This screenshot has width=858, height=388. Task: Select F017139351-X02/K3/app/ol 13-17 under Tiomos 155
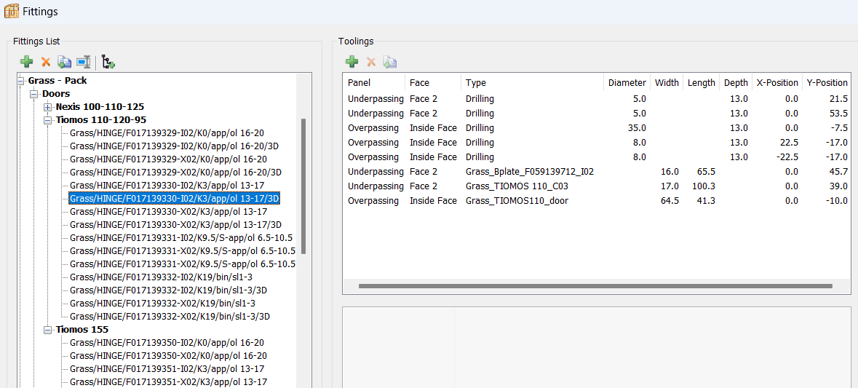(x=168, y=382)
